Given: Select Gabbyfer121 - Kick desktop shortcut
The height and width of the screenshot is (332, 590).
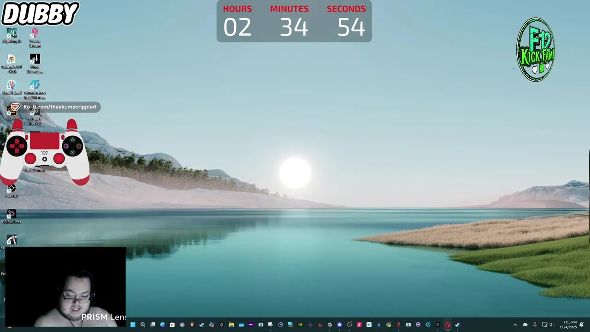Looking at the screenshot, I should 12,64.
